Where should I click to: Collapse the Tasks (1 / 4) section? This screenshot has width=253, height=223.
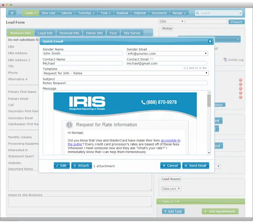coord(201,202)
